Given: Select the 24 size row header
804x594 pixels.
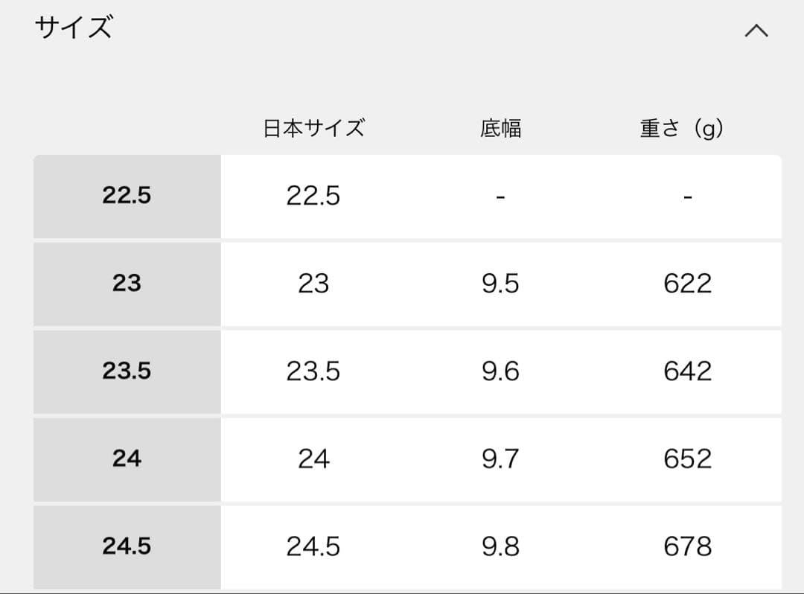Looking at the screenshot, I should (127, 459).
